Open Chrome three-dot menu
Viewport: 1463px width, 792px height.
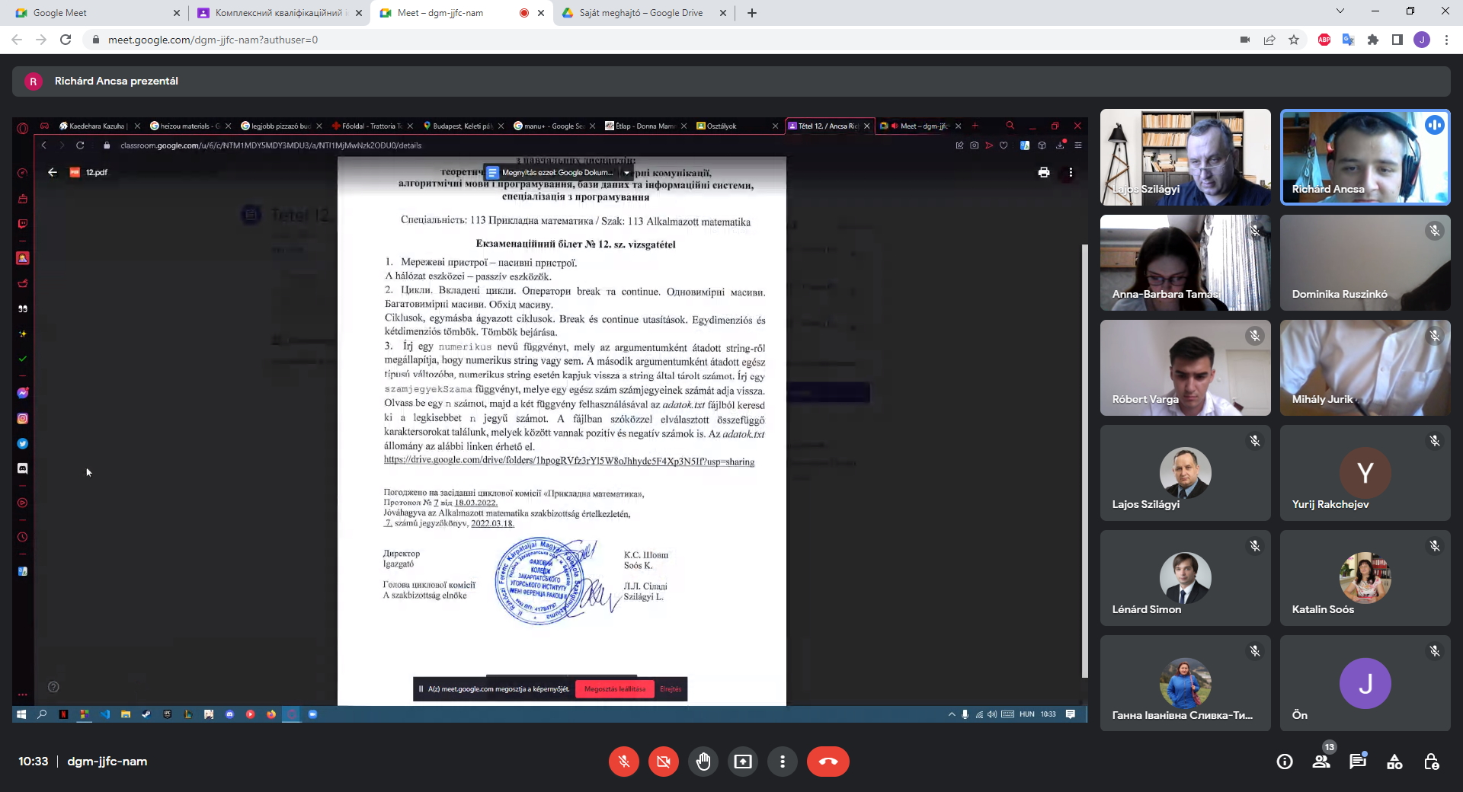(x=1446, y=40)
